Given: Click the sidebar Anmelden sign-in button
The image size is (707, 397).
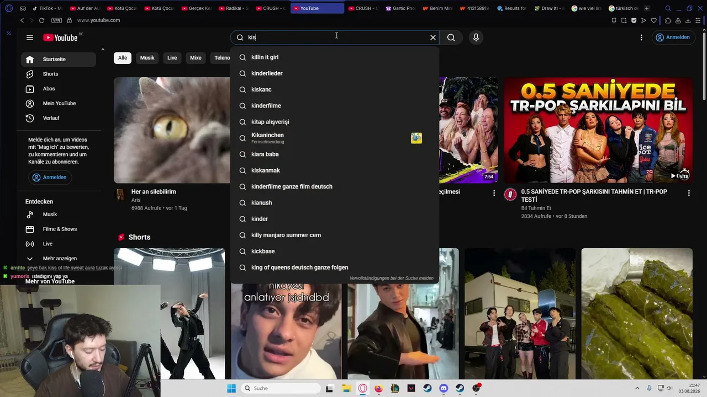Looking at the screenshot, I should point(50,178).
